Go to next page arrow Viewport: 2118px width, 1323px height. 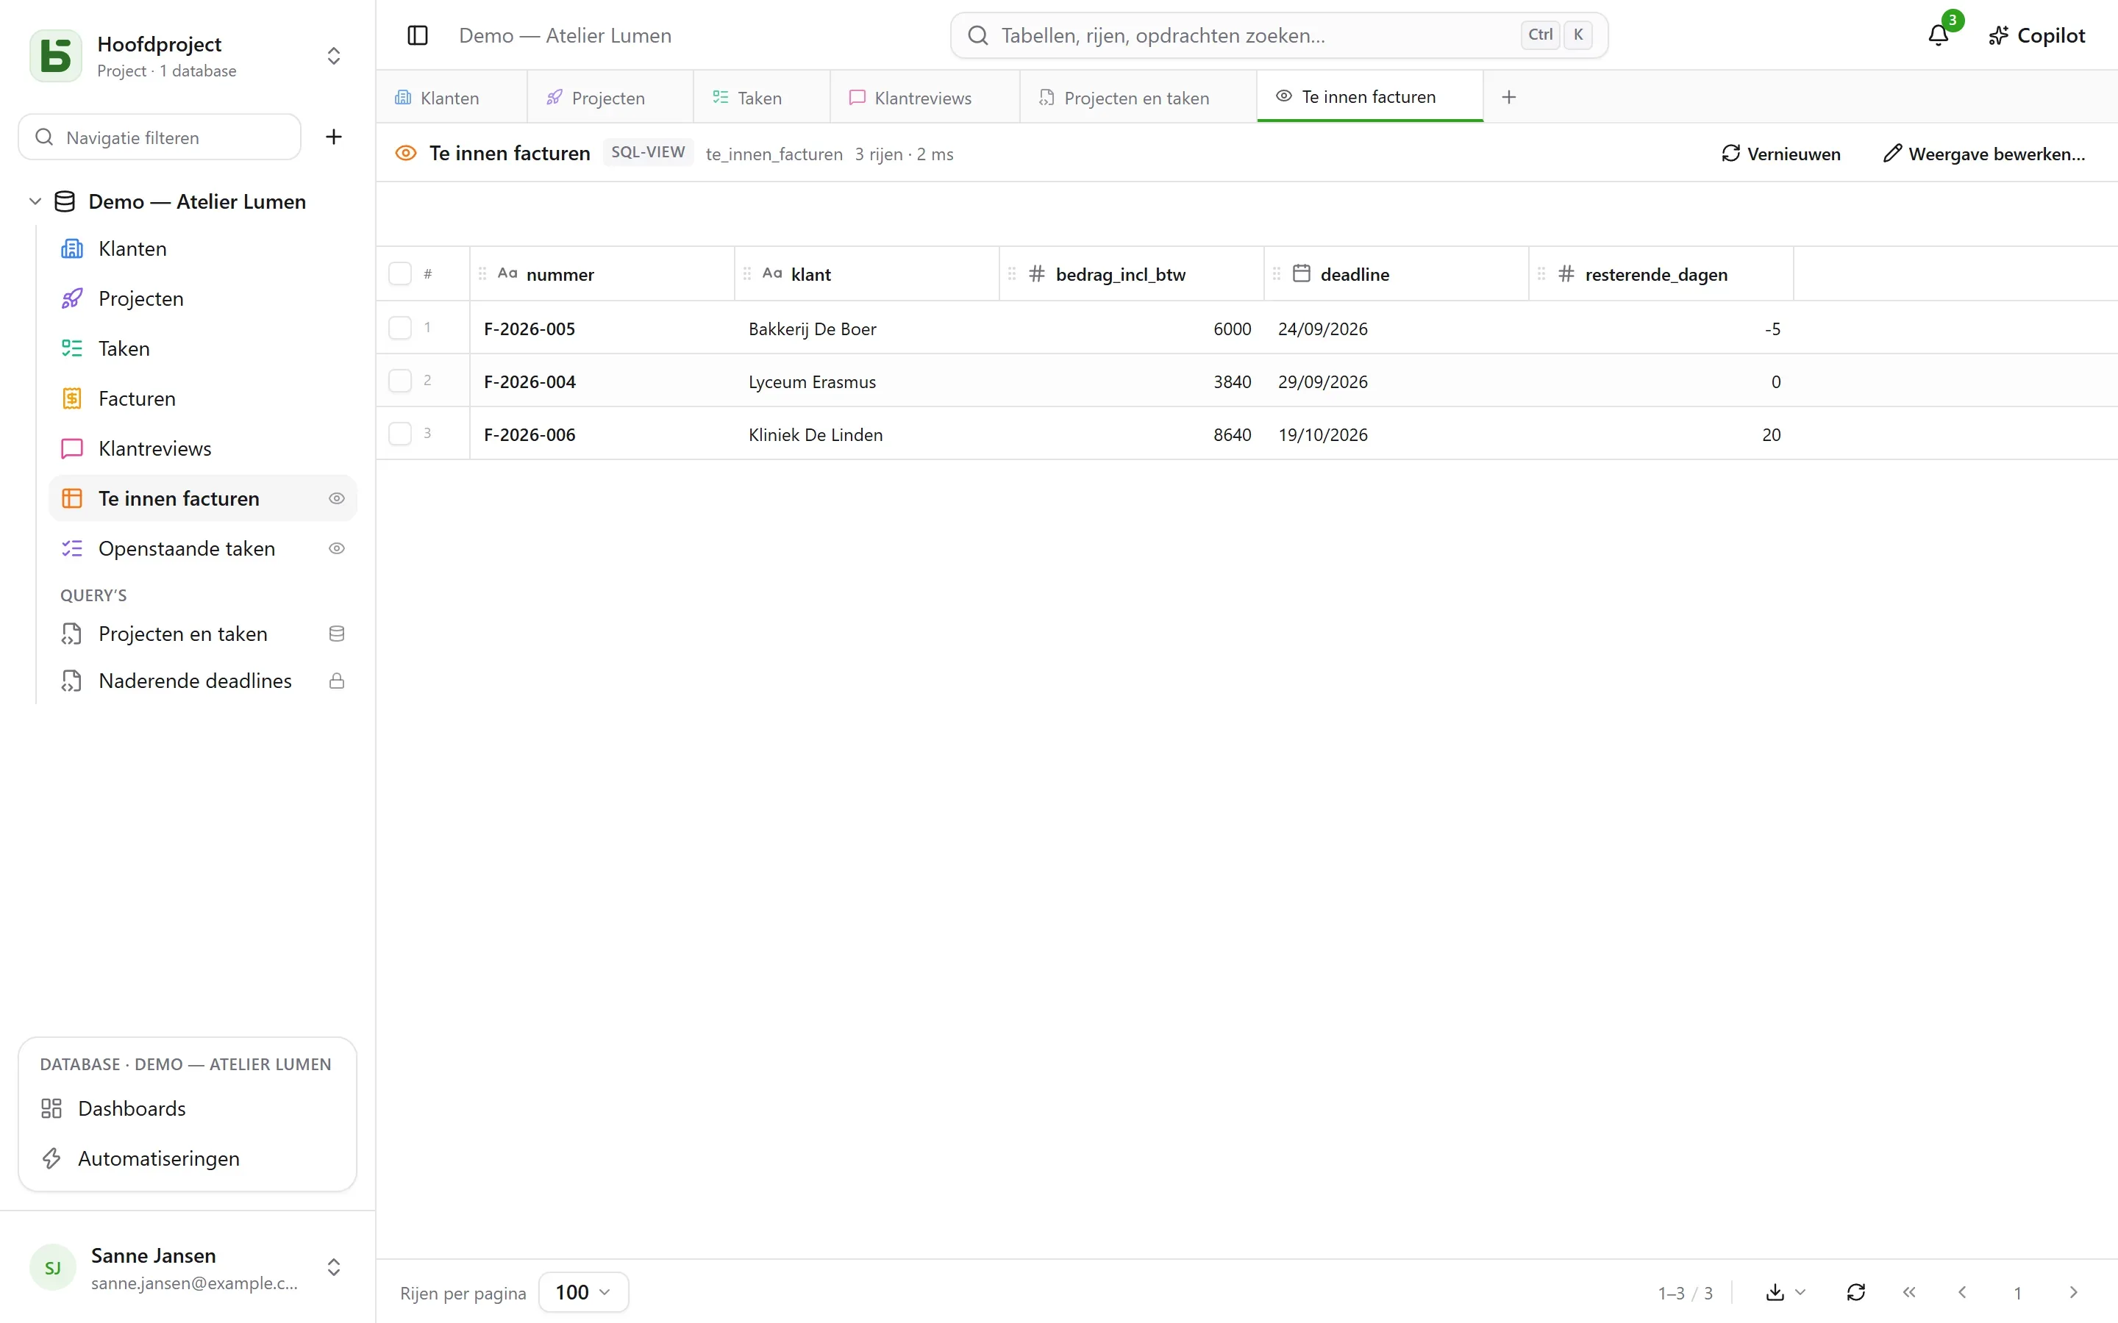tap(2072, 1291)
